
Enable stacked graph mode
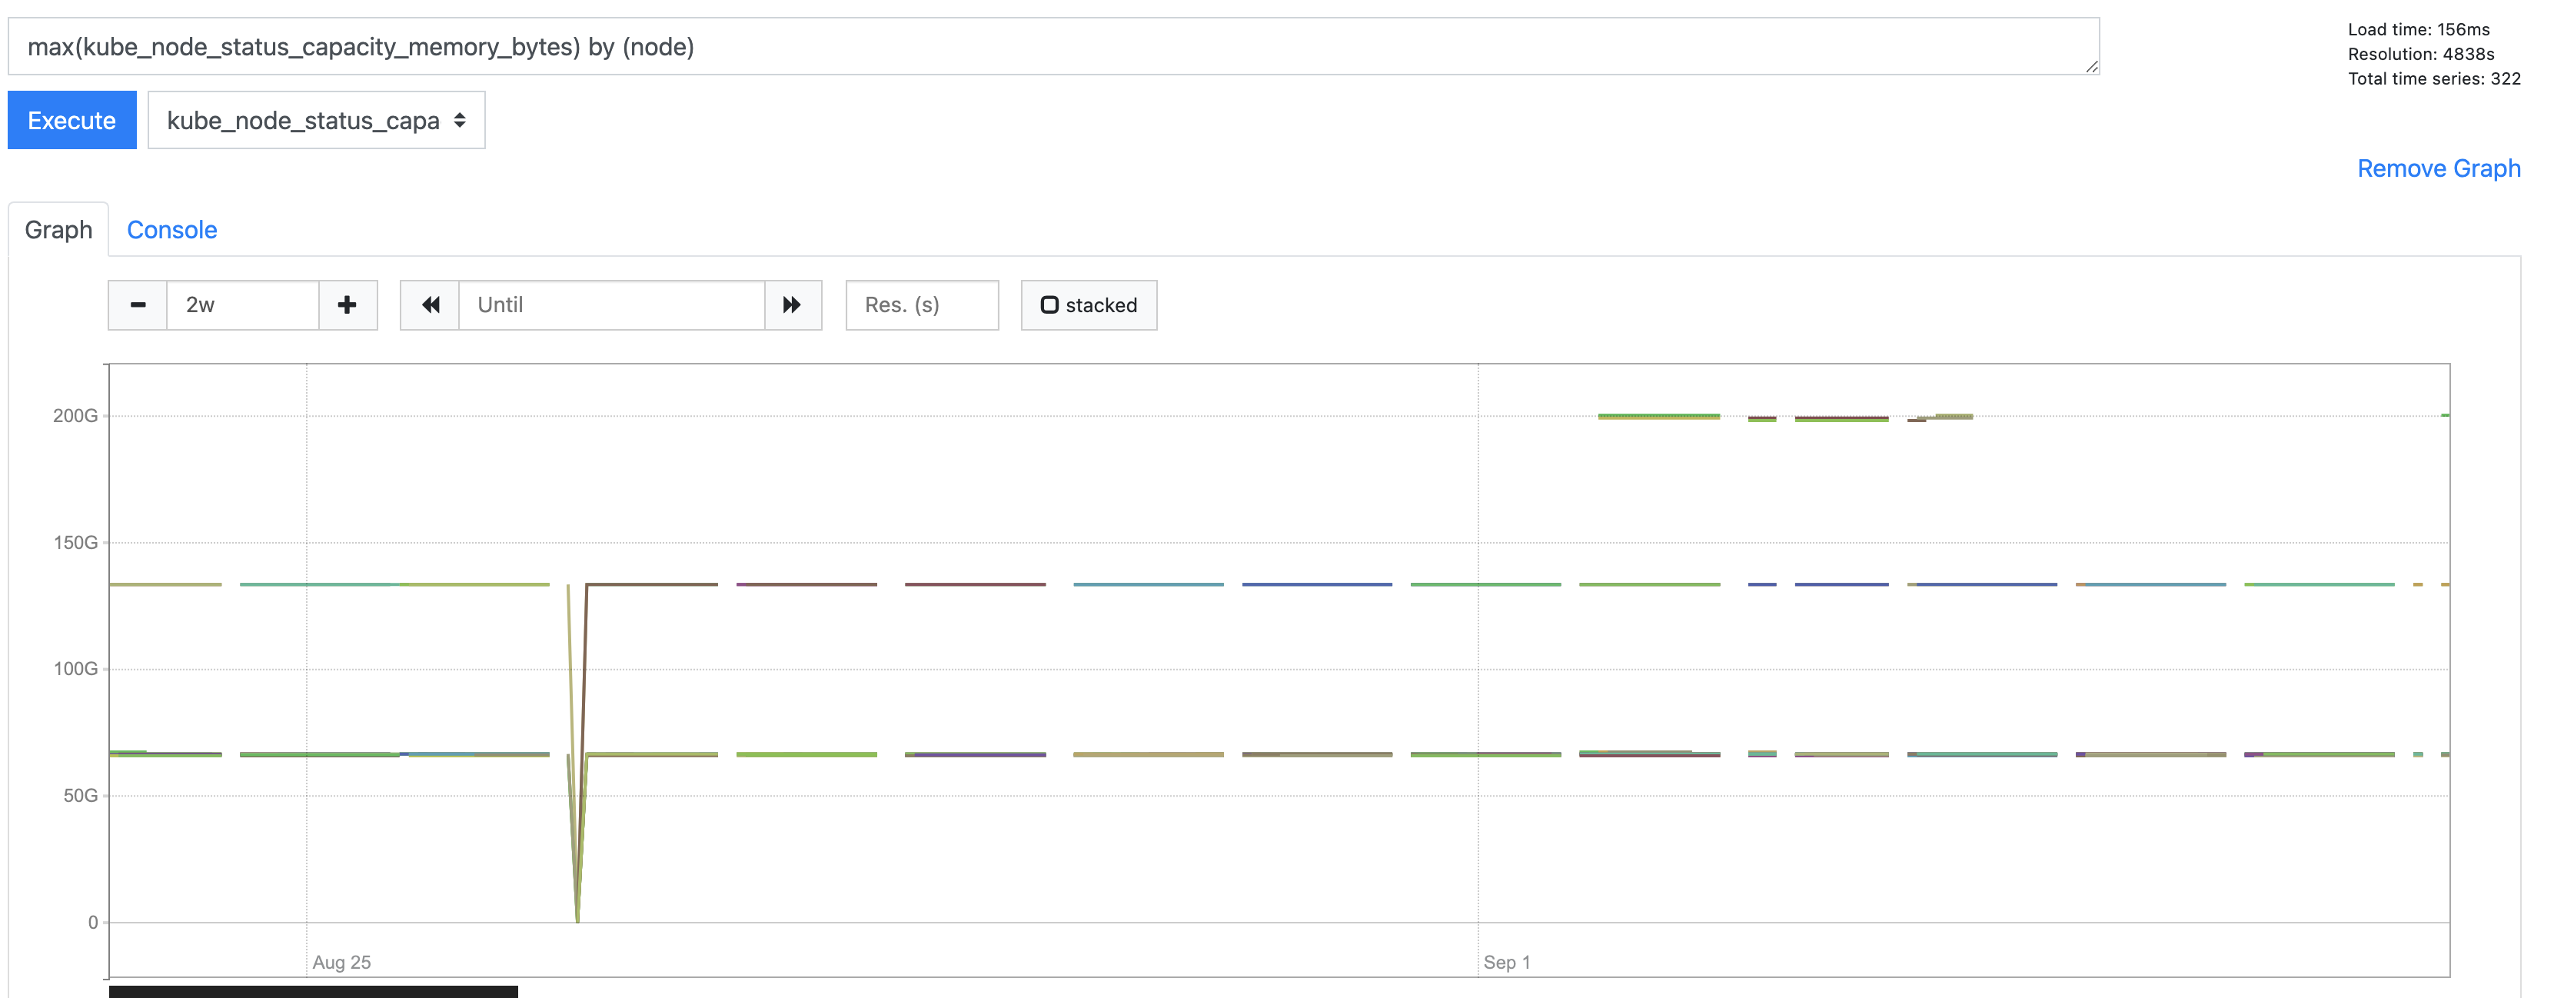click(x=1088, y=305)
